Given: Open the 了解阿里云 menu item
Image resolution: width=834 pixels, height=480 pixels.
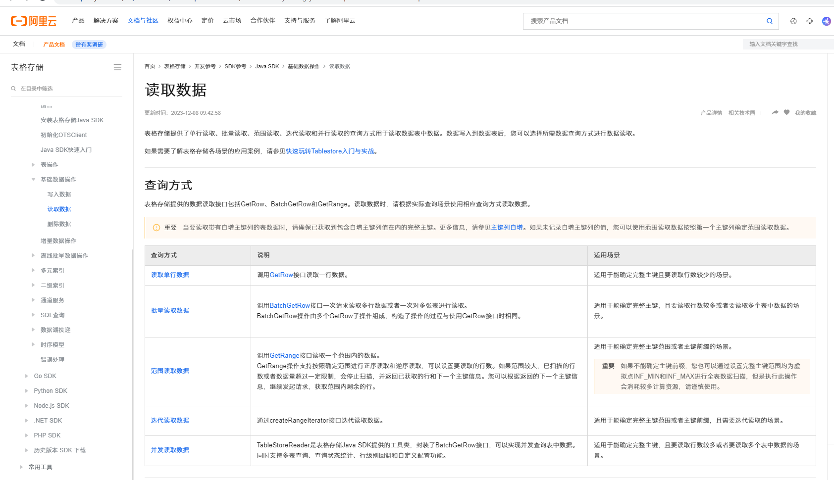Looking at the screenshot, I should click(x=340, y=21).
